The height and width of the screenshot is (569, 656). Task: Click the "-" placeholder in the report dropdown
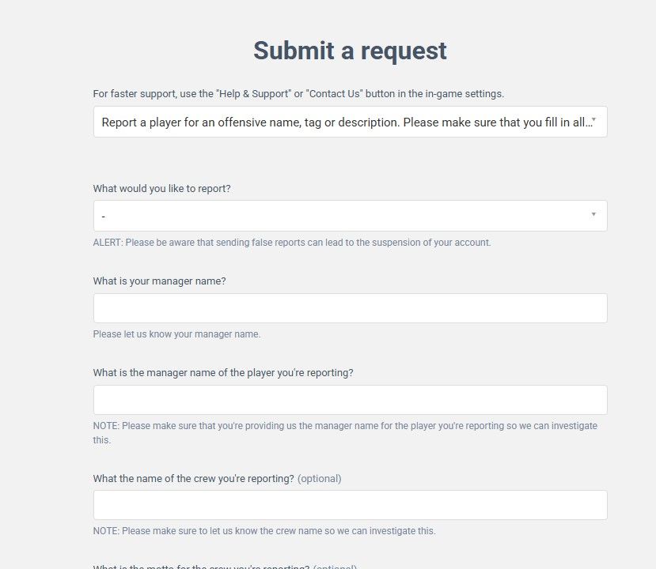coord(104,217)
